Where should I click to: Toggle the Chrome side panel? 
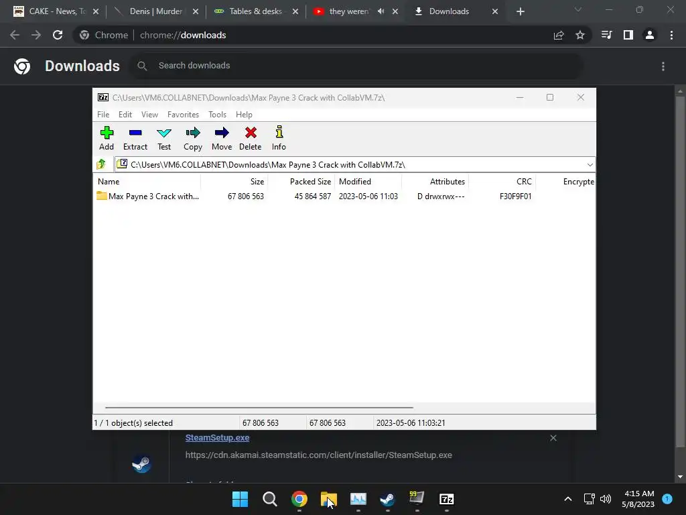(x=628, y=35)
